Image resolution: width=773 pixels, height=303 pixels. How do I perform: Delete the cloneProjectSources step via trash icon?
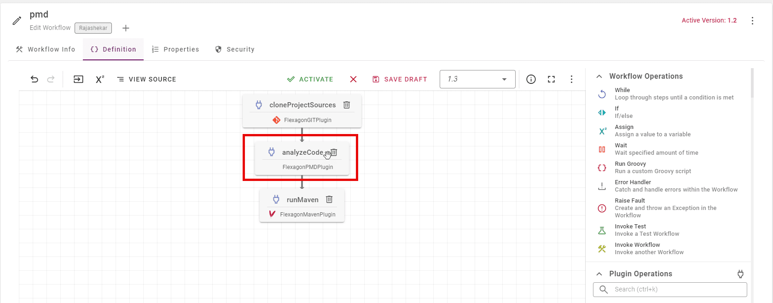[x=347, y=105]
